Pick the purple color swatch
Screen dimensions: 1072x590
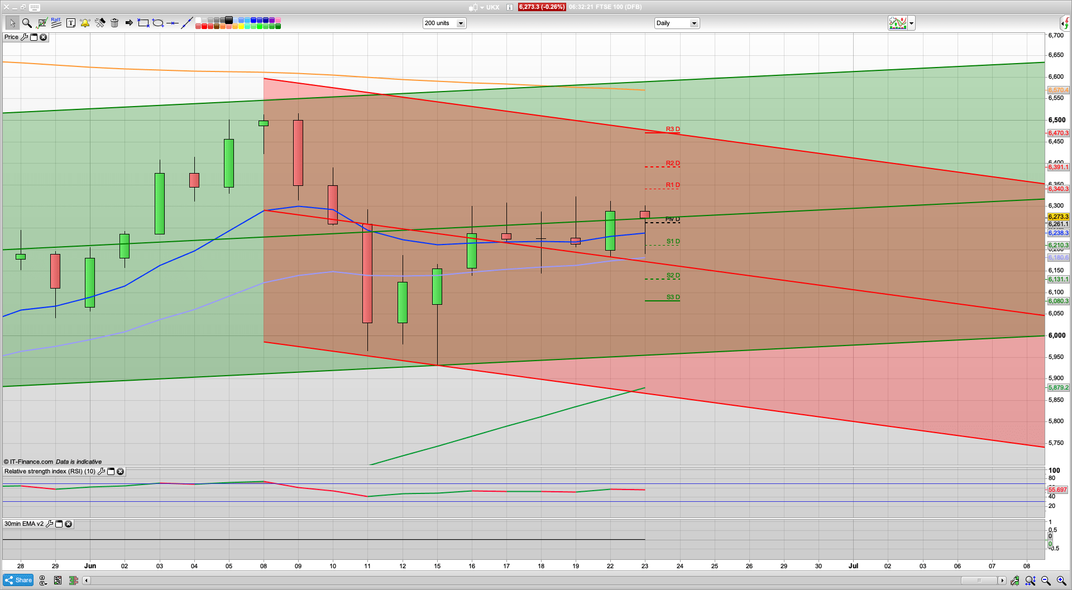(x=272, y=20)
